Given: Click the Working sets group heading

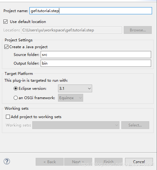Looking at the screenshot, I should (16, 108).
